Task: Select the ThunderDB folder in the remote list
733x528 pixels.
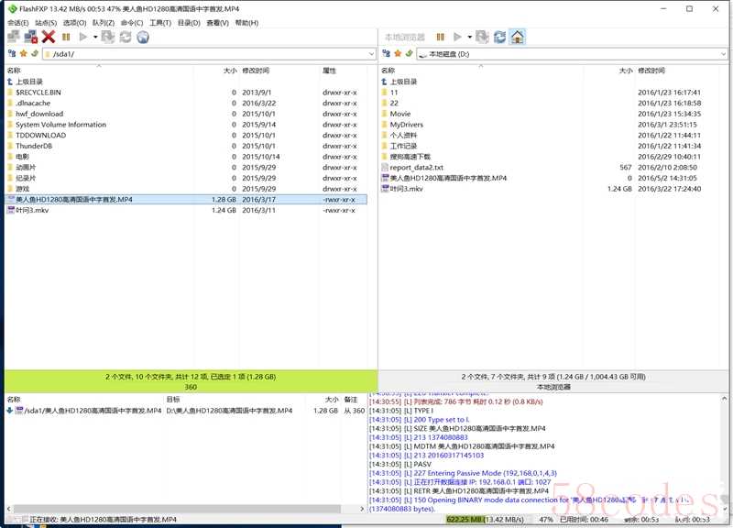Action: point(34,146)
